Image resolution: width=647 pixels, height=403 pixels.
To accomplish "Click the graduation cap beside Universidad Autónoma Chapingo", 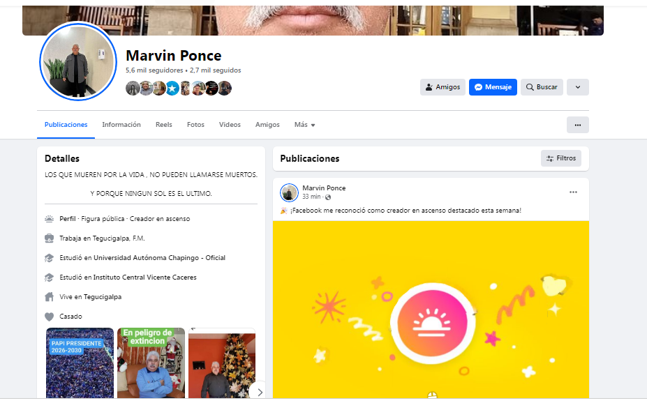I will (49, 258).
